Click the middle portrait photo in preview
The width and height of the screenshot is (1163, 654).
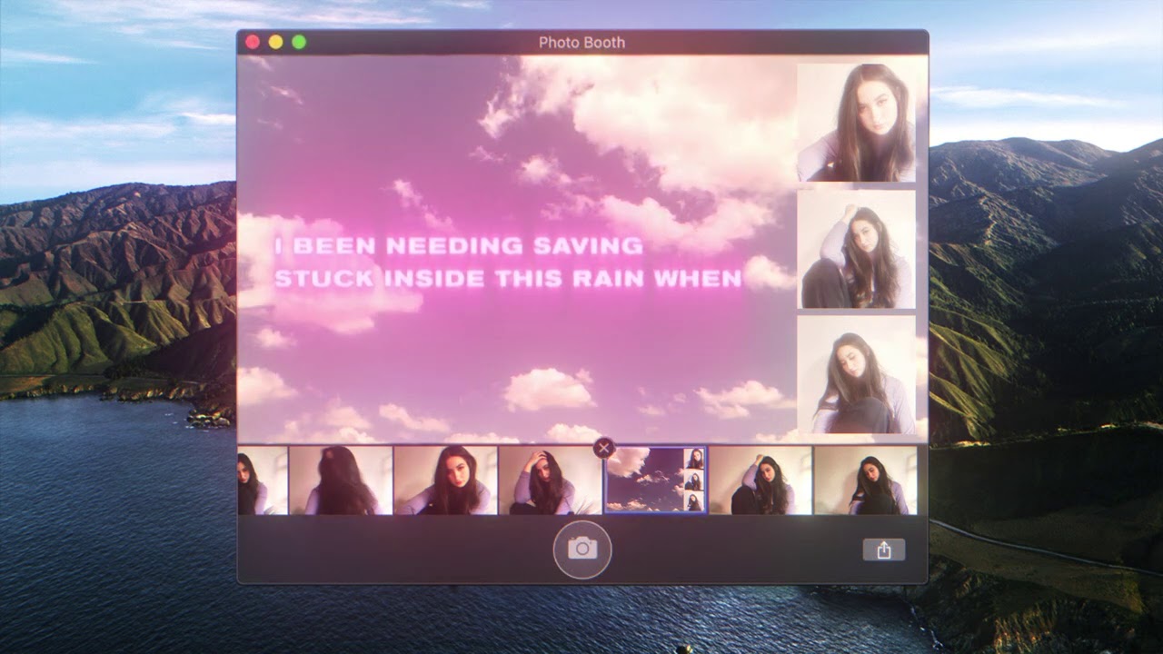pos(856,249)
